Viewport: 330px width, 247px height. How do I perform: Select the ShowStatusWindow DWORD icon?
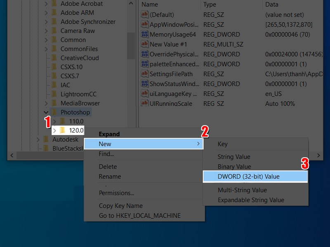[144, 84]
